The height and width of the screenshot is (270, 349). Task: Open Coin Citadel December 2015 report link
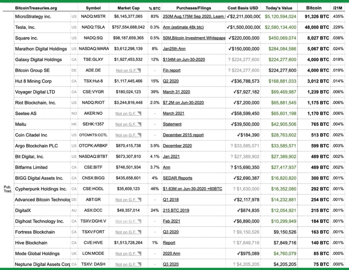(183, 135)
